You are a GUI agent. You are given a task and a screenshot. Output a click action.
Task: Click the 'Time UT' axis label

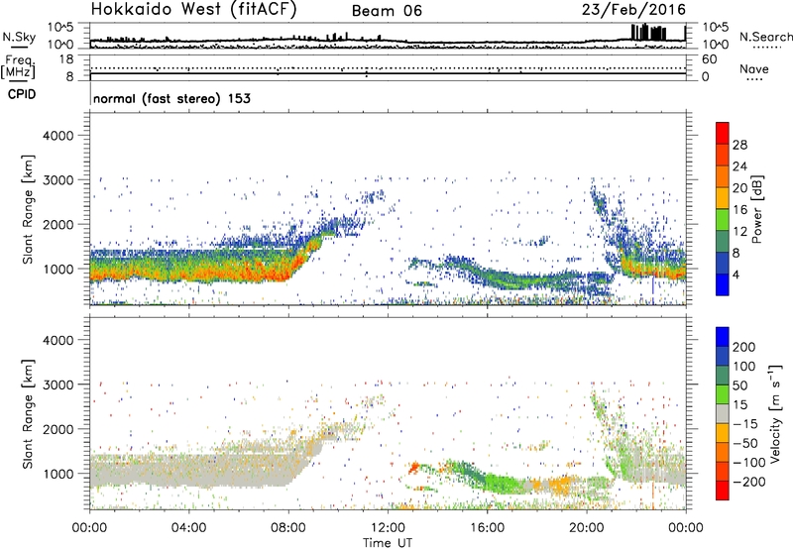click(388, 543)
